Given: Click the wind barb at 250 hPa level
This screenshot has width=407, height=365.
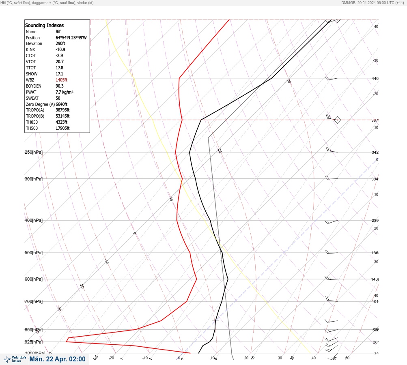Looking at the screenshot, I should tap(332, 150).
